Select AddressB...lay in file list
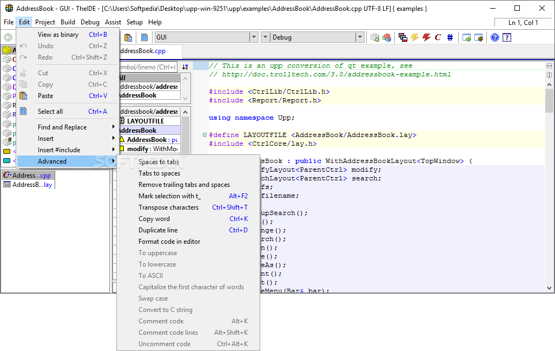The width and height of the screenshot is (555, 351). pos(28,184)
